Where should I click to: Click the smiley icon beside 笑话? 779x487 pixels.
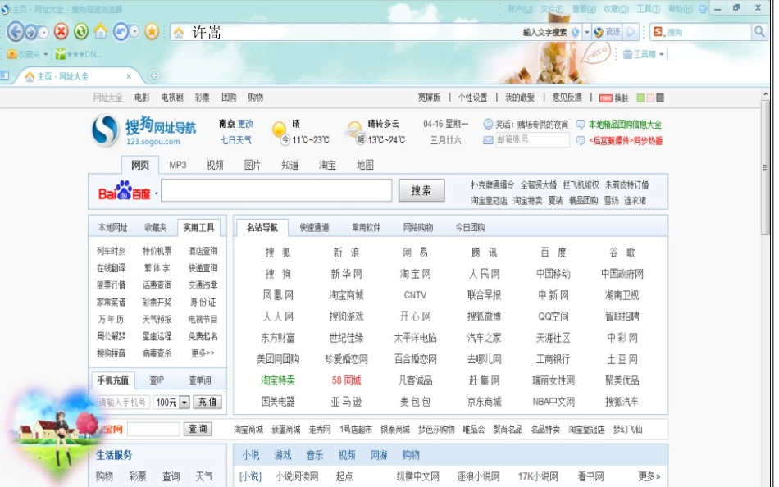489,125
